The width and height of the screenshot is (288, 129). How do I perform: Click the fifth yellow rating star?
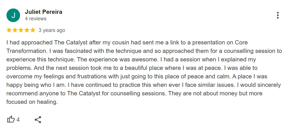click(x=33, y=30)
